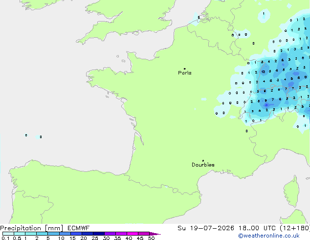Click the 50 legend scale number
The height and width of the screenshot is (240, 310).
pos(151,238)
